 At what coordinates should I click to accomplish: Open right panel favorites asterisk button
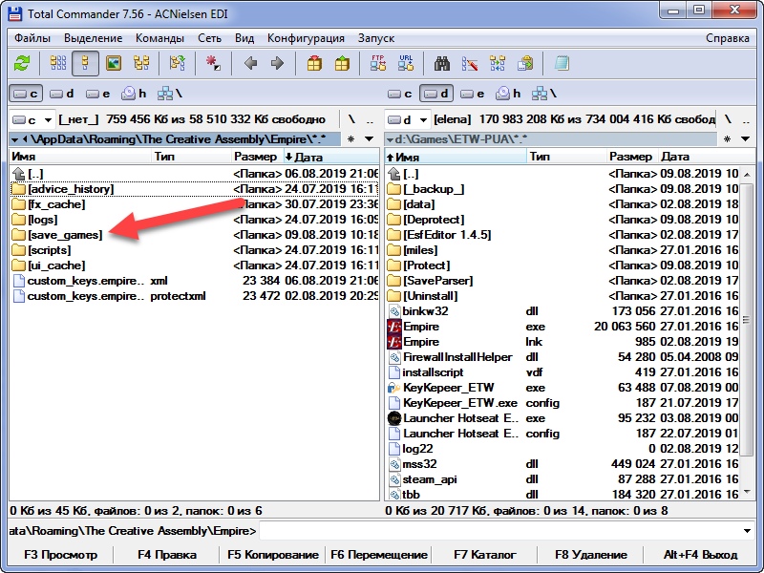pyautogui.click(x=727, y=139)
